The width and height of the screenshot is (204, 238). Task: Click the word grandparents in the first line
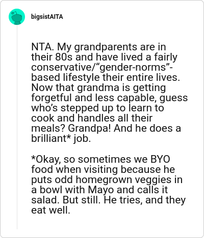point(106,47)
